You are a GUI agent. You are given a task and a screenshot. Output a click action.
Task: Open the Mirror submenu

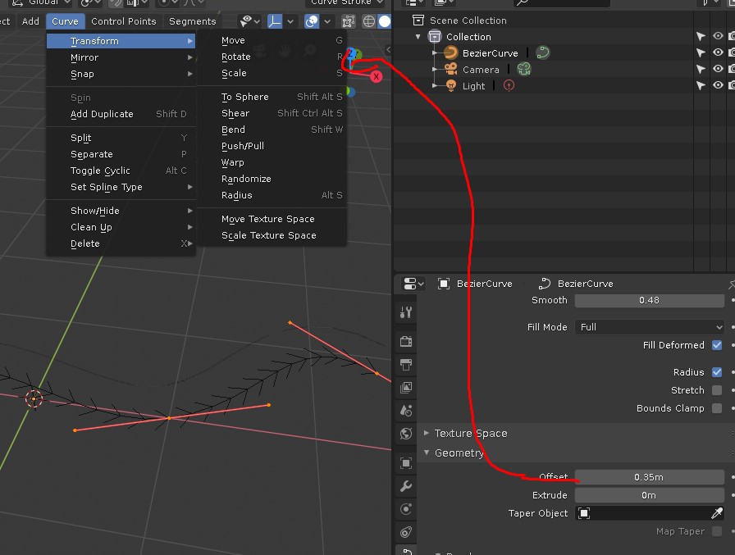click(x=121, y=57)
